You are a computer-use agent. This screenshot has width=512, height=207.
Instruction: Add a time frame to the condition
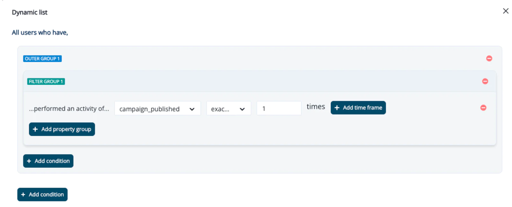[358, 107]
